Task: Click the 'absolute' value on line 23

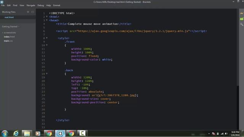Action: 95,92
